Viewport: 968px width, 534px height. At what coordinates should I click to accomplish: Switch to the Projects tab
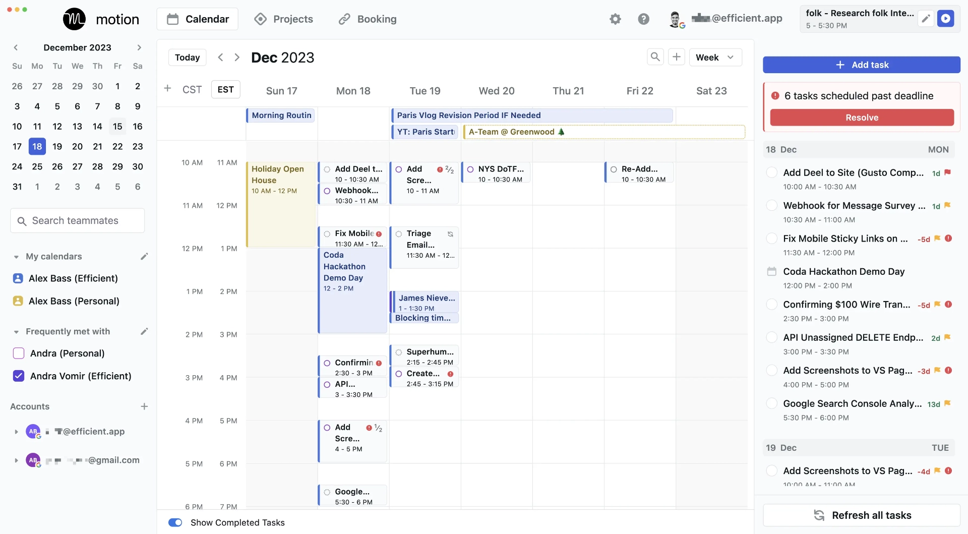(284, 19)
